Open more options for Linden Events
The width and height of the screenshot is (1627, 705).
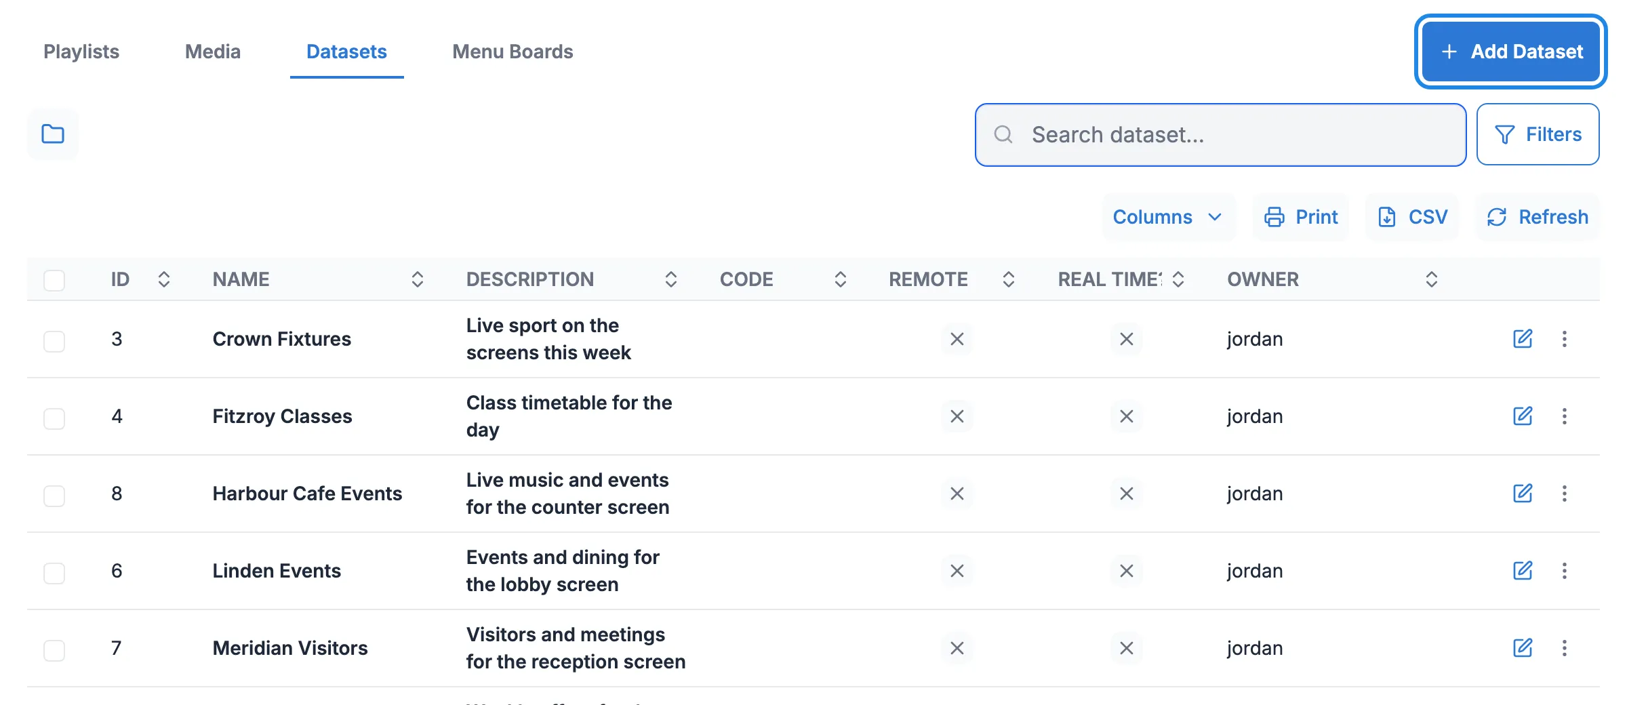click(x=1565, y=571)
